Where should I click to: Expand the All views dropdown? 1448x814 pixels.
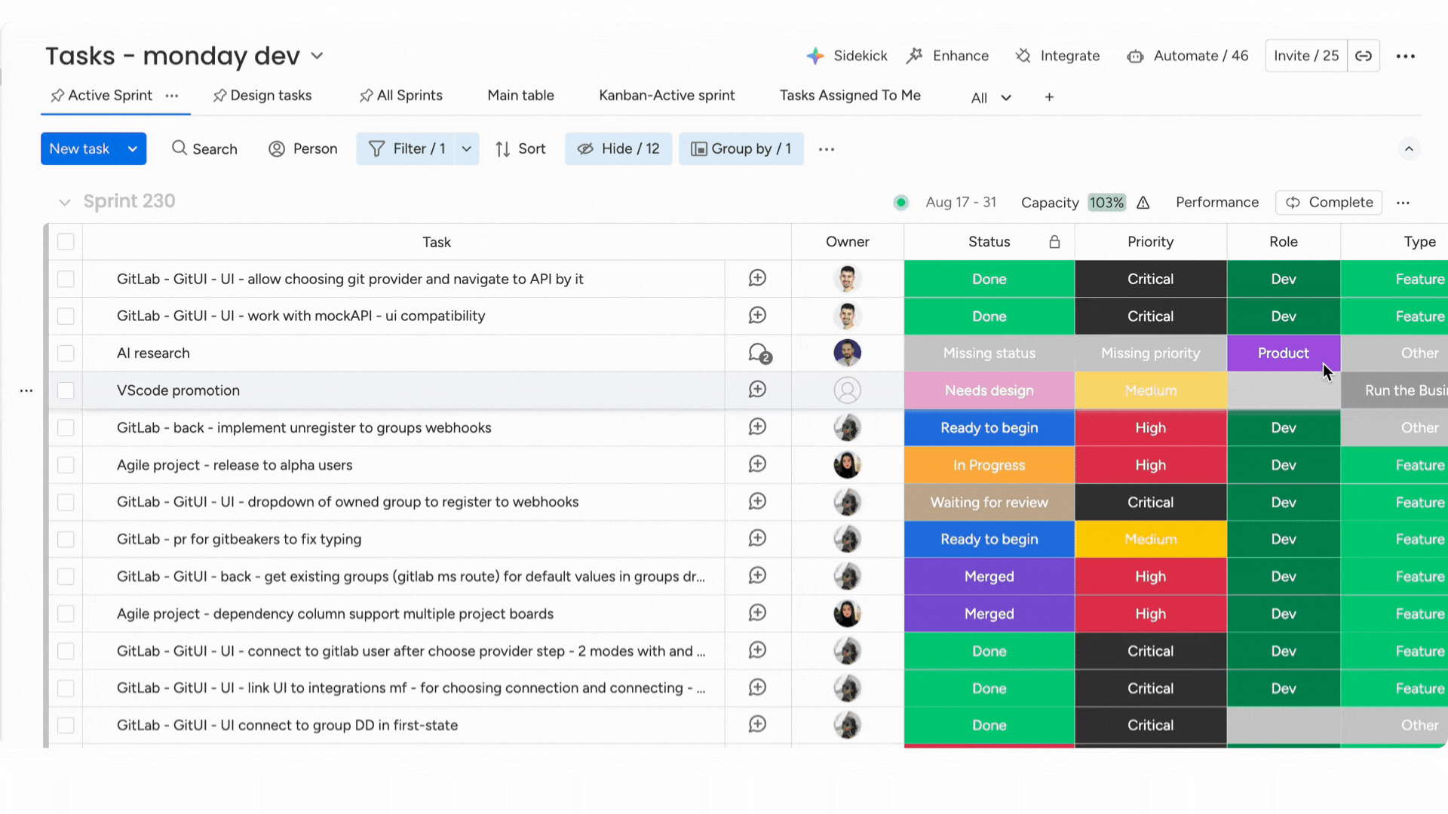[x=991, y=98]
